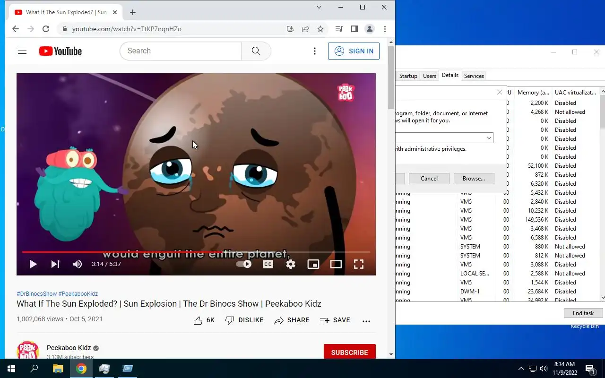Click the Chrome address bar URL
This screenshot has width=605, height=378.
tap(127, 29)
